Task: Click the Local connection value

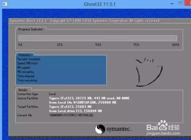Action: (52, 94)
